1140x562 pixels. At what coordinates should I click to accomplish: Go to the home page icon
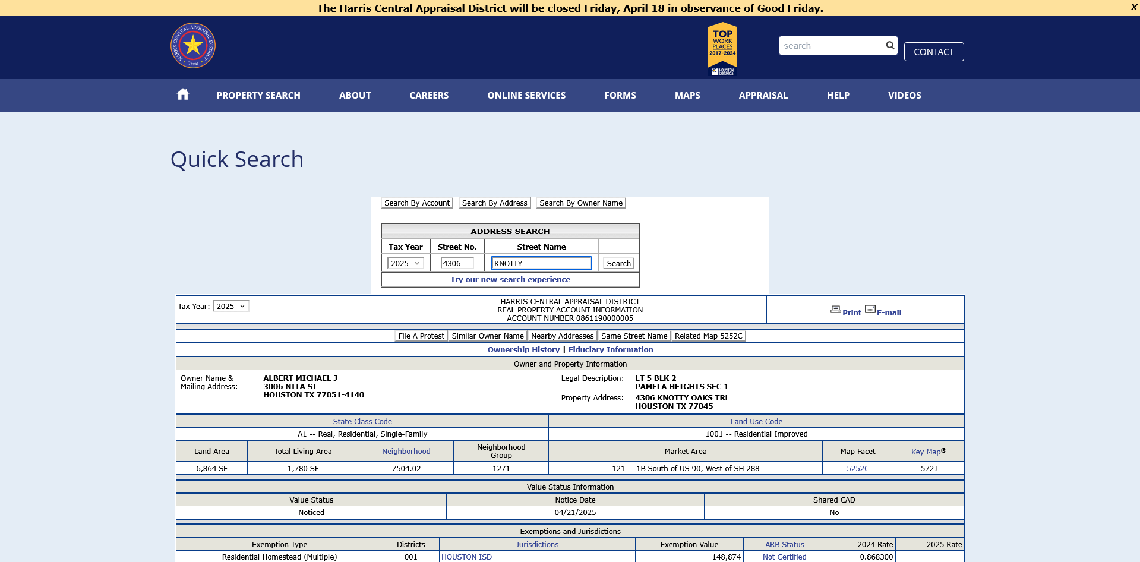tap(183, 94)
